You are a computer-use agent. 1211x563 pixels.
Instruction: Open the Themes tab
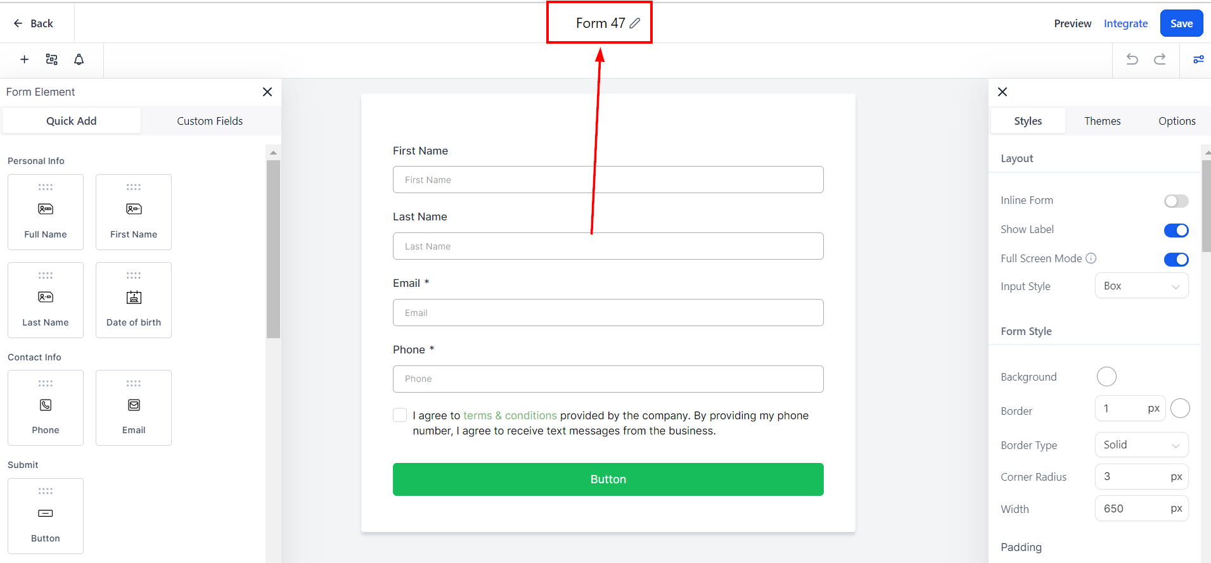pyautogui.click(x=1102, y=121)
